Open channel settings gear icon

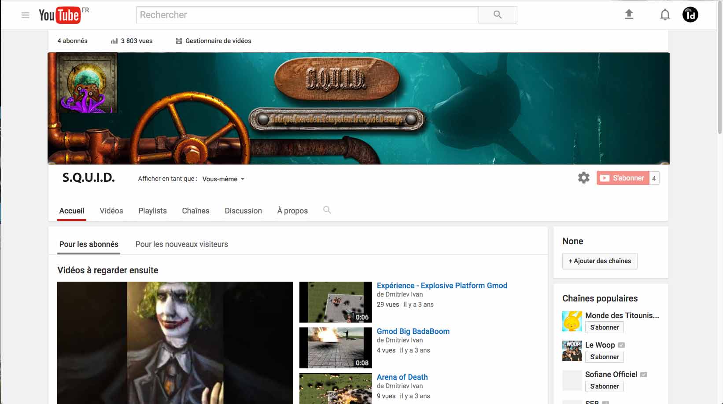(x=583, y=178)
